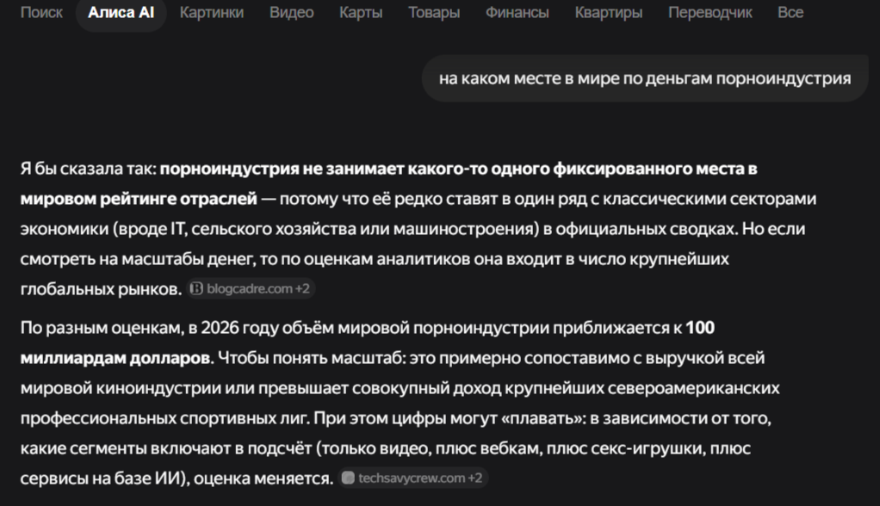
Task: Click the text 'глобальных рынков.'
Action: click(x=101, y=289)
